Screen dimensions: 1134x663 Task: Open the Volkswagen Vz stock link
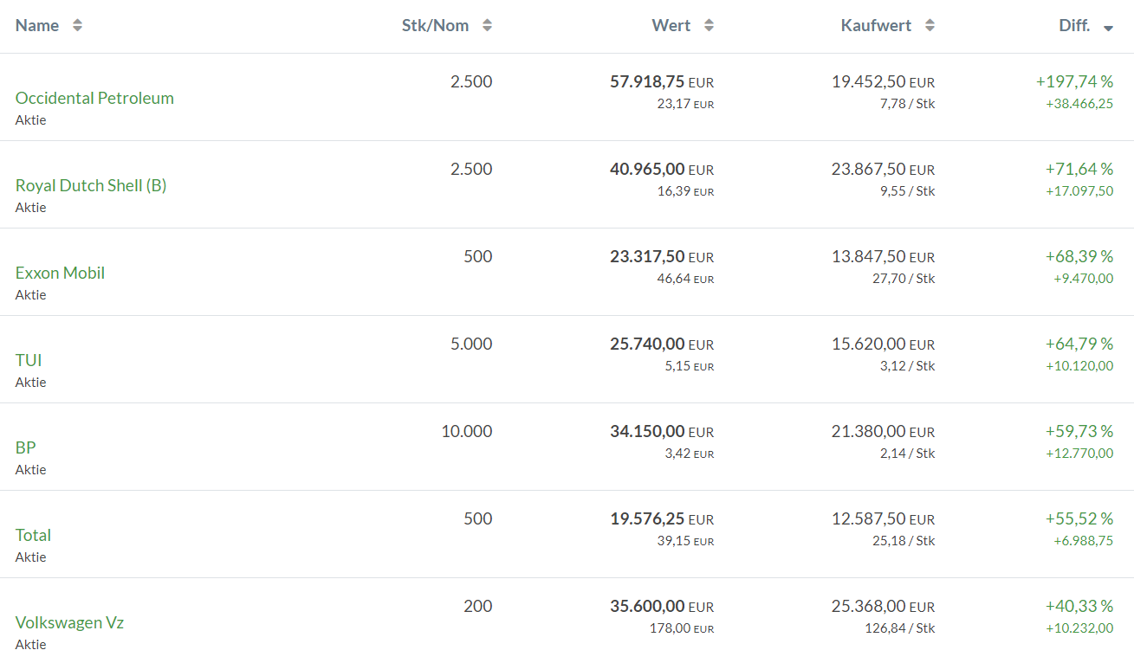click(69, 622)
